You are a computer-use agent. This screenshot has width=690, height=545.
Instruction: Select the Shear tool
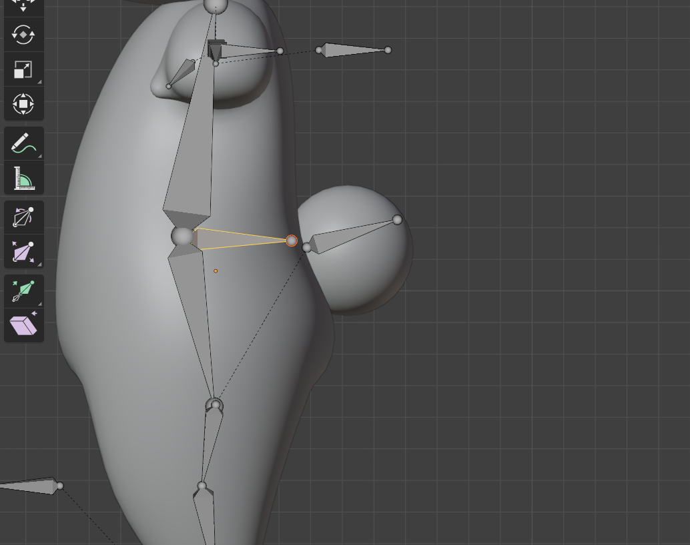point(24,326)
